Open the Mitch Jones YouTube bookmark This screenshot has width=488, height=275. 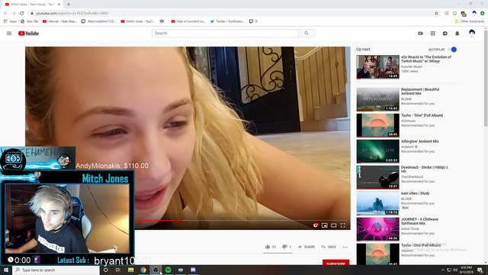(137, 21)
